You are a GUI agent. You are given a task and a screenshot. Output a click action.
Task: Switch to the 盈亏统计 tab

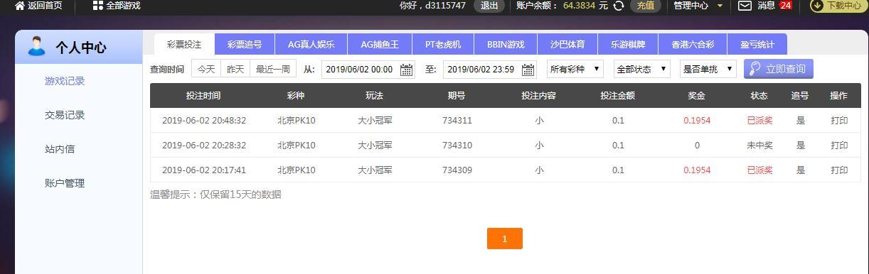[x=757, y=44]
